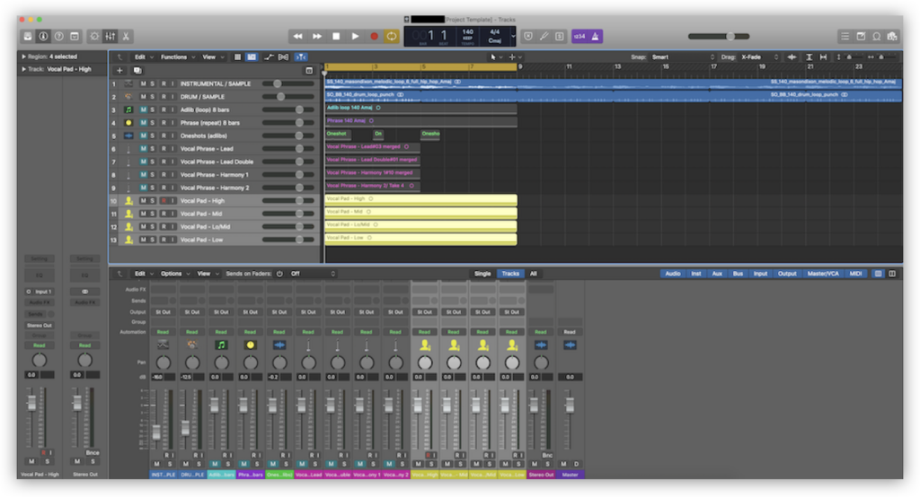Click the Show Automation button in Tracks toolbar
Viewport: 920px width, 497px height.
(x=269, y=57)
